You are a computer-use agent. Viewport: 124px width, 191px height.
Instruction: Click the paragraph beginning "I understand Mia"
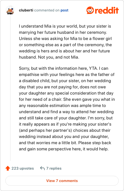[65, 42]
